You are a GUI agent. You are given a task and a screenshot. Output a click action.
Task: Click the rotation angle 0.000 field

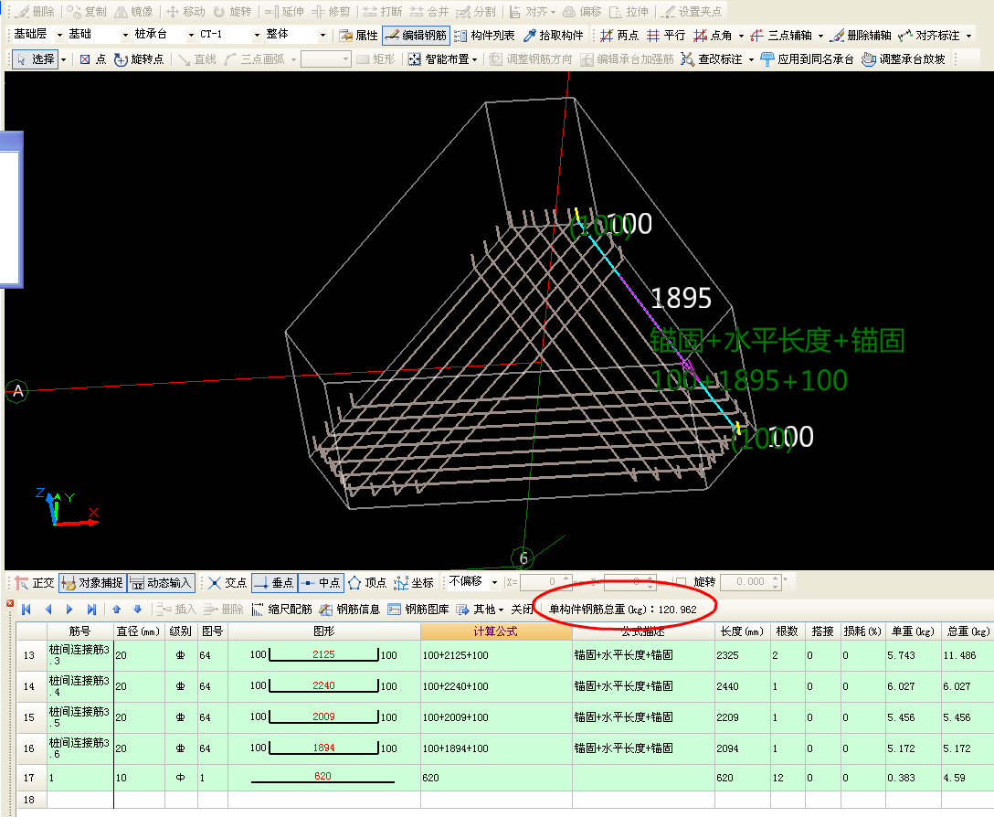750,581
